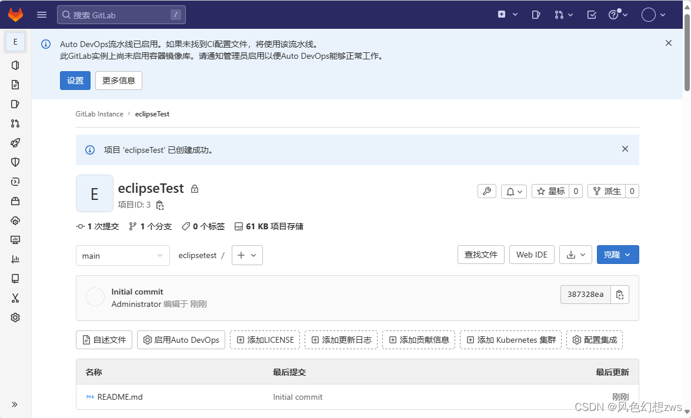This screenshot has height=418, width=691.
Task: Open project settings gear in sidebar
Action: (x=15, y=317)
